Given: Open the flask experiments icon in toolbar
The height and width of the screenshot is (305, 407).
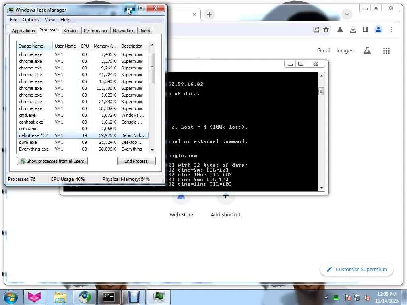Looking at the screenshot, I should (340, 29).
